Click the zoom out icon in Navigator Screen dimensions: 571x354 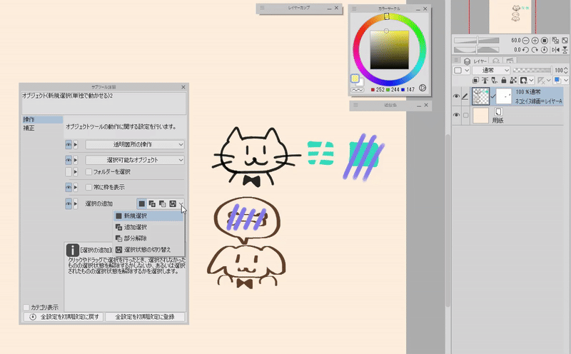(525, 41)
